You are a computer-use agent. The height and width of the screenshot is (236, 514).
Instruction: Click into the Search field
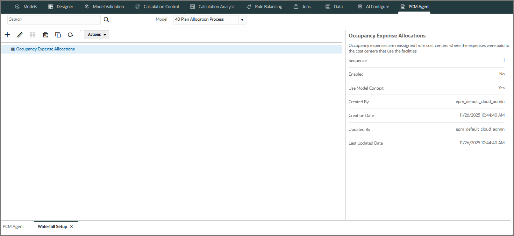click(54, 19)
